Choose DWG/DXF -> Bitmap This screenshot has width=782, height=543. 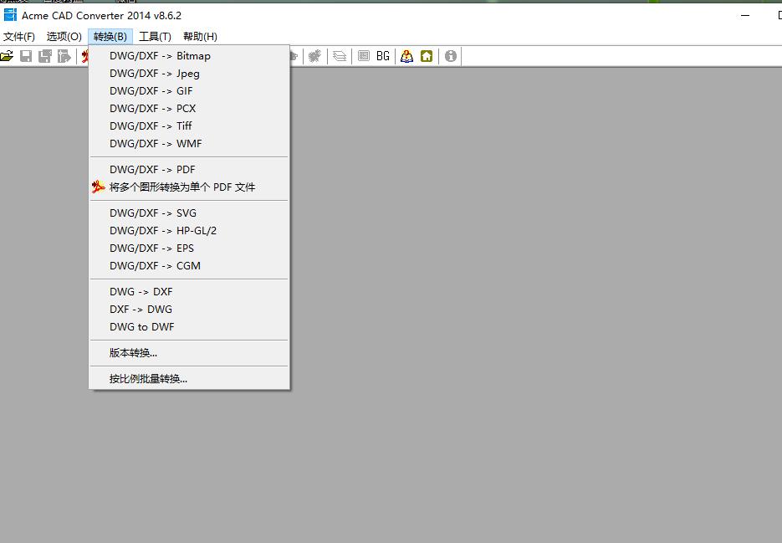[189, 56]
